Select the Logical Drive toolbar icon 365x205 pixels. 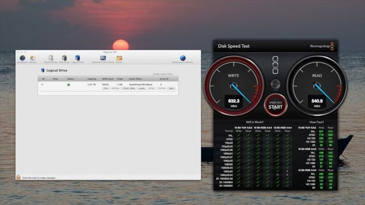pos(78,59)
